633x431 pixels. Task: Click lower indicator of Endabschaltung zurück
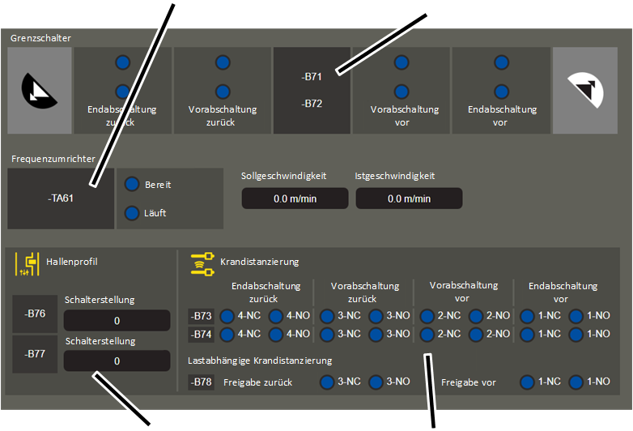point(122,92)
